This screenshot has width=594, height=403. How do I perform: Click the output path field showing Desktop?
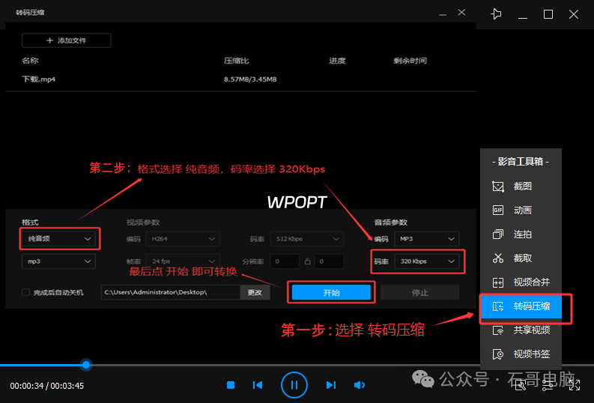(170, 292)
